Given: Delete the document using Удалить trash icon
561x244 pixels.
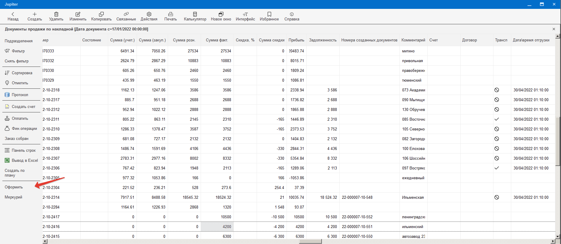Looking at the screenshot, I should pyautogui.click(x=56, y=17).
